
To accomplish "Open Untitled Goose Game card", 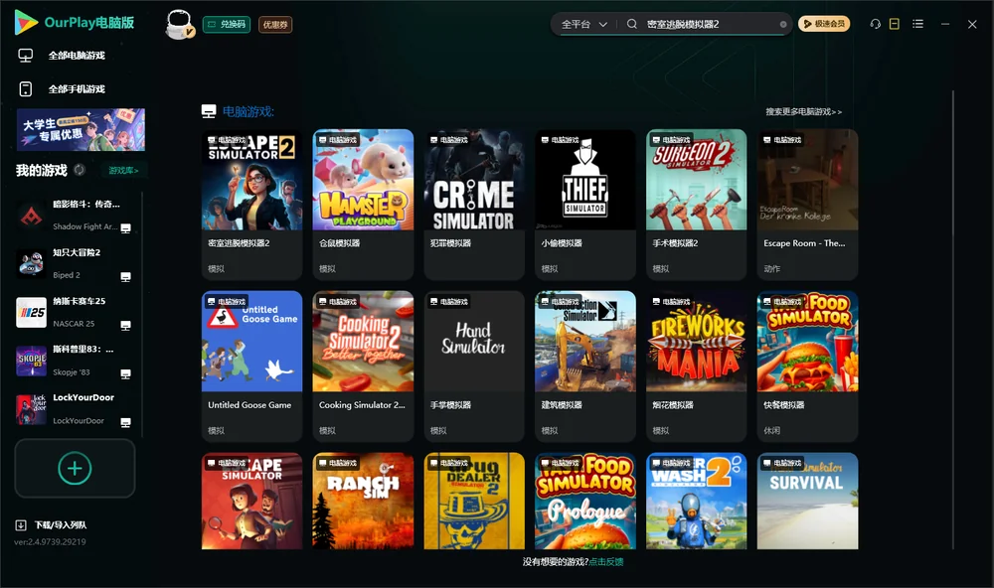I will (x=251, y=367).
